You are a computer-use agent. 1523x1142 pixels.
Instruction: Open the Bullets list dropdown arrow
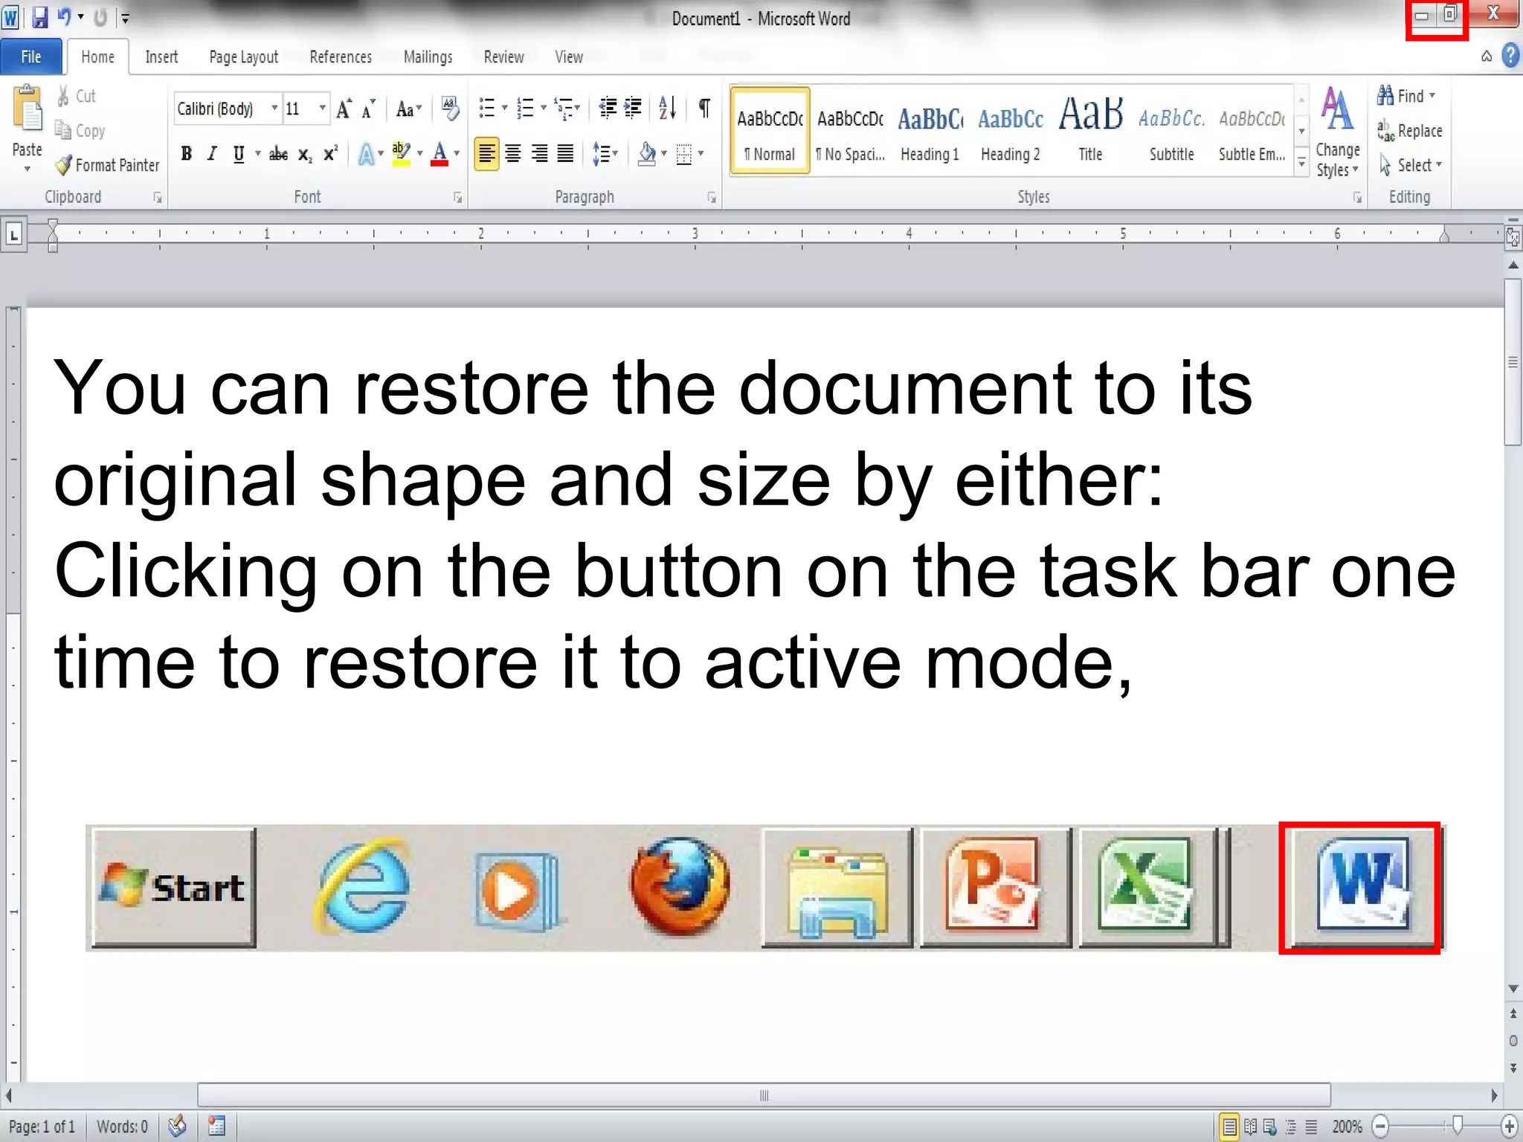coord(505,109)
